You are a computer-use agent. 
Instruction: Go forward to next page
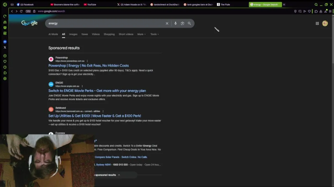[x=16, y=11]
